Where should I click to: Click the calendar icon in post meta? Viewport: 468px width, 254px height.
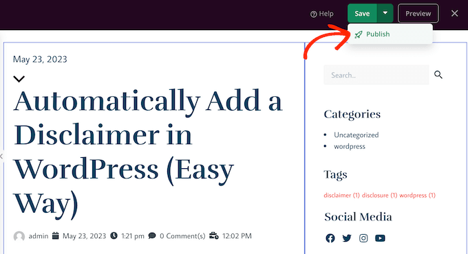click(x=56, y=236)
